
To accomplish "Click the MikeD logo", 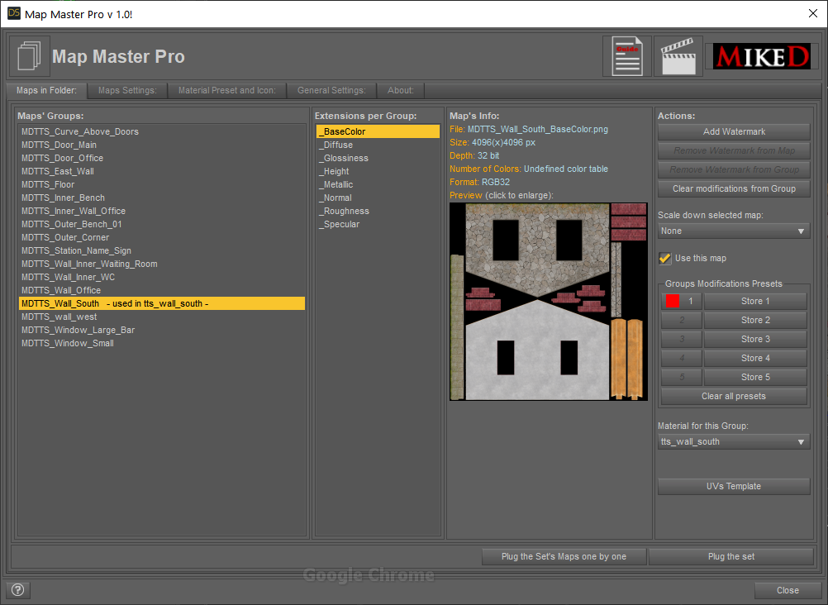I will pos(761,56).
